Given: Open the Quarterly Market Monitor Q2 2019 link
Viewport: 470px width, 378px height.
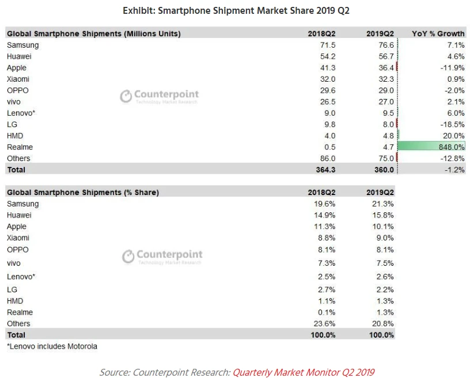Looking at the screenshot, I should pos(303,372).
